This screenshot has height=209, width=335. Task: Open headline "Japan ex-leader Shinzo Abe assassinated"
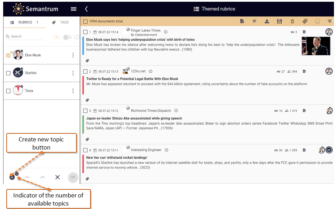tap(134, 118)
